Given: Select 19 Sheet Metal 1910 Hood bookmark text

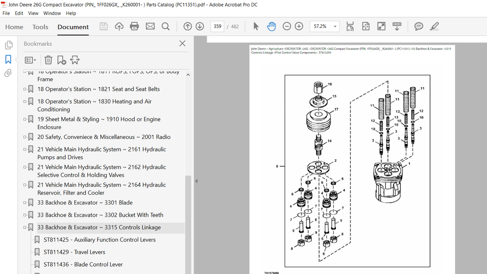Looking at the screenshot, I should 99,123.
